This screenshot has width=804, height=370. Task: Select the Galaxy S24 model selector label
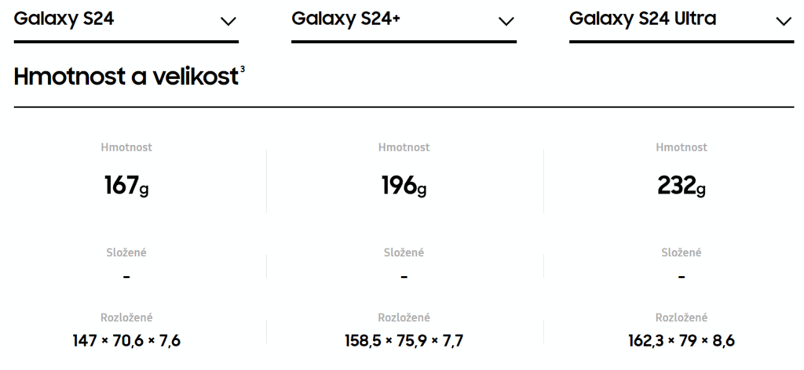point(64,19)
